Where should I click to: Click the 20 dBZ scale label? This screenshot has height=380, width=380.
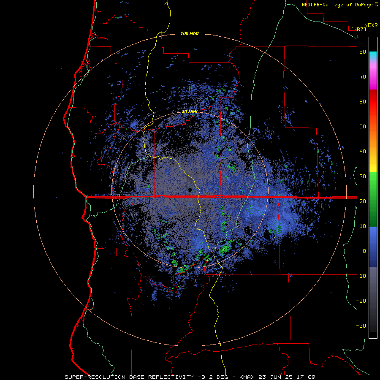click(x=363, y=201)
